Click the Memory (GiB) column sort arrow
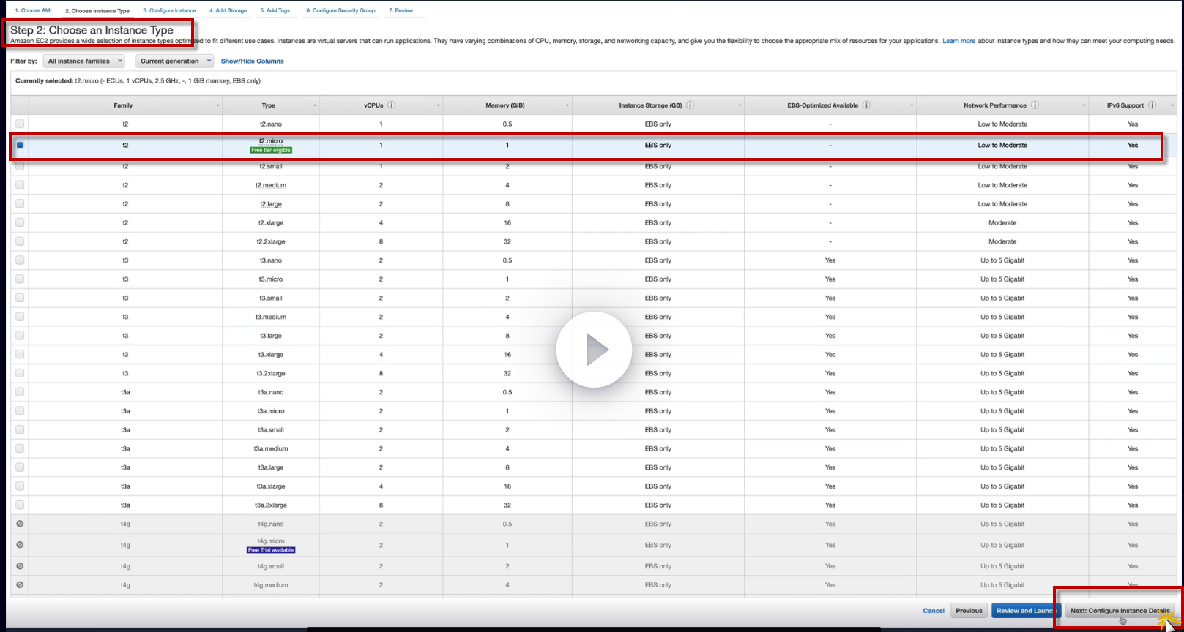This screenshot has width=1184, height=632. click(x=567, y=106)
